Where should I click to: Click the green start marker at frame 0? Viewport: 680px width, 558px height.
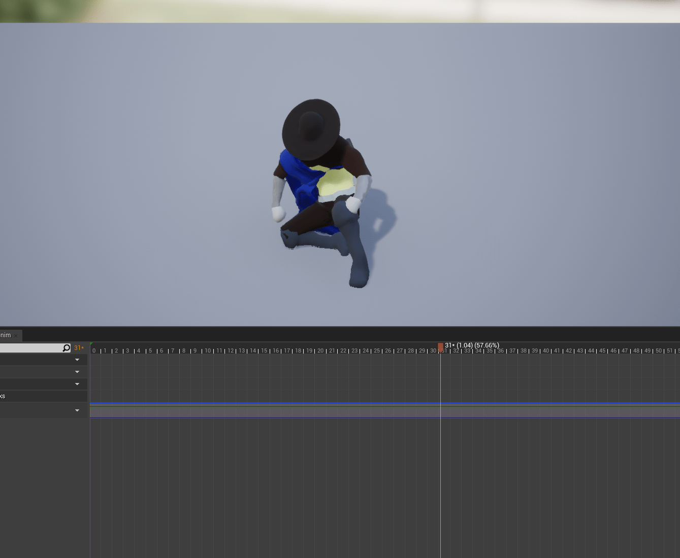pos(91,344)
